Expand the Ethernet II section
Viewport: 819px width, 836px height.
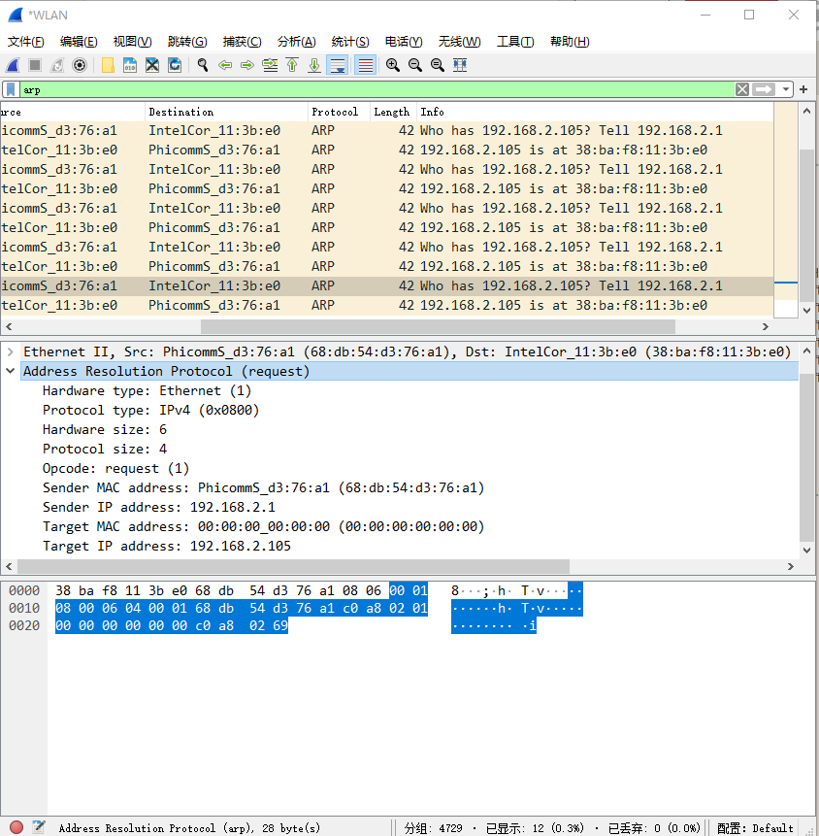pyautogui.click(x=10, y=351)
